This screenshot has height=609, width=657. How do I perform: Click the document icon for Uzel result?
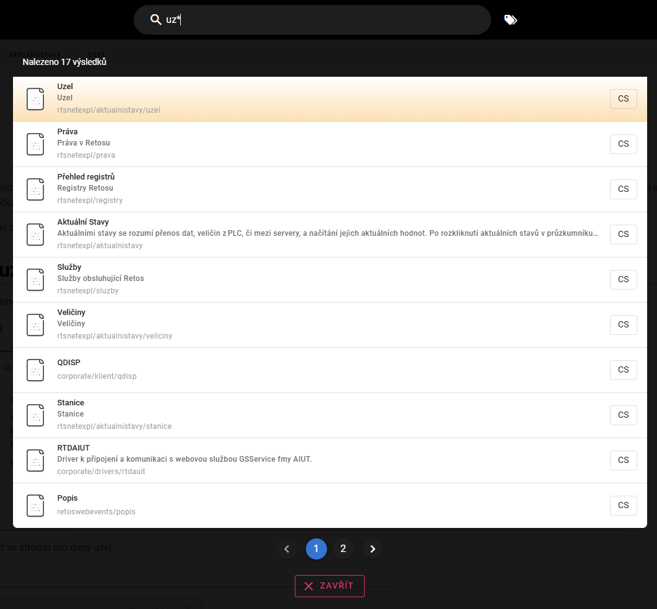click(x=35, y=99)
